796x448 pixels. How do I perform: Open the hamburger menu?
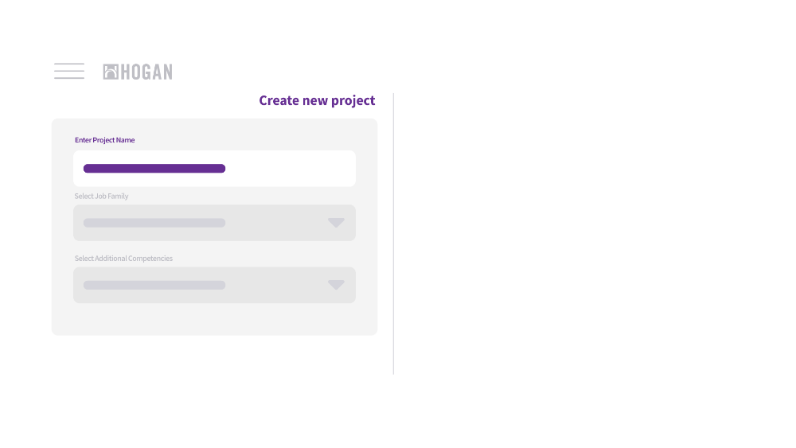[69, 71]
